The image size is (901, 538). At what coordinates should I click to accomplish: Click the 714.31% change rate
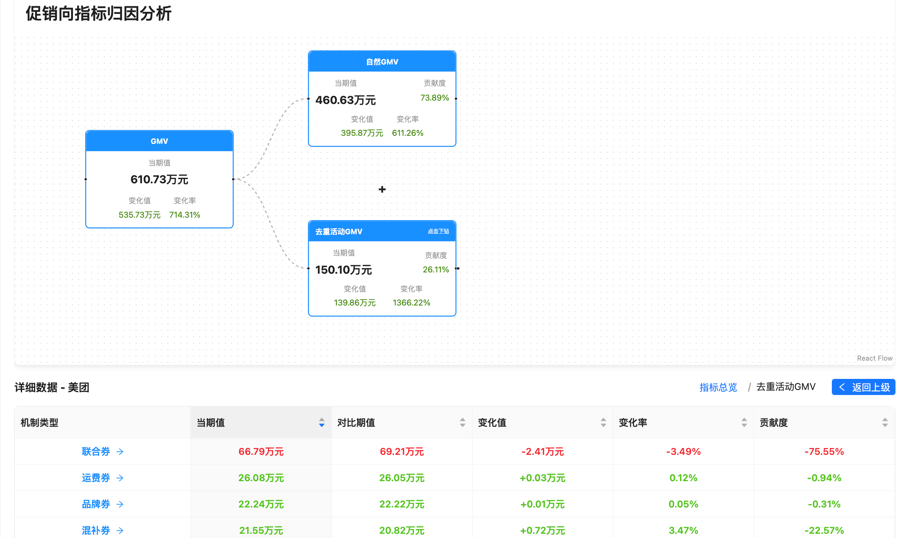[x=185, y=215]
